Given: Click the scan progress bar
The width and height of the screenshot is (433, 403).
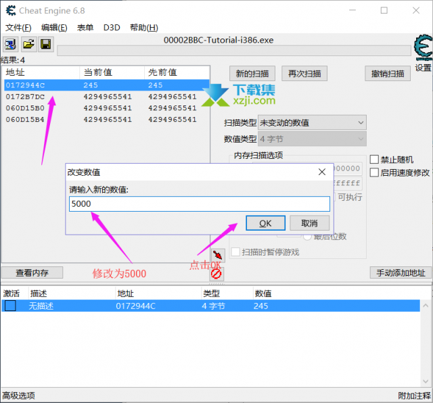Looking at the screenshot, I should click(x=234, y=51).
